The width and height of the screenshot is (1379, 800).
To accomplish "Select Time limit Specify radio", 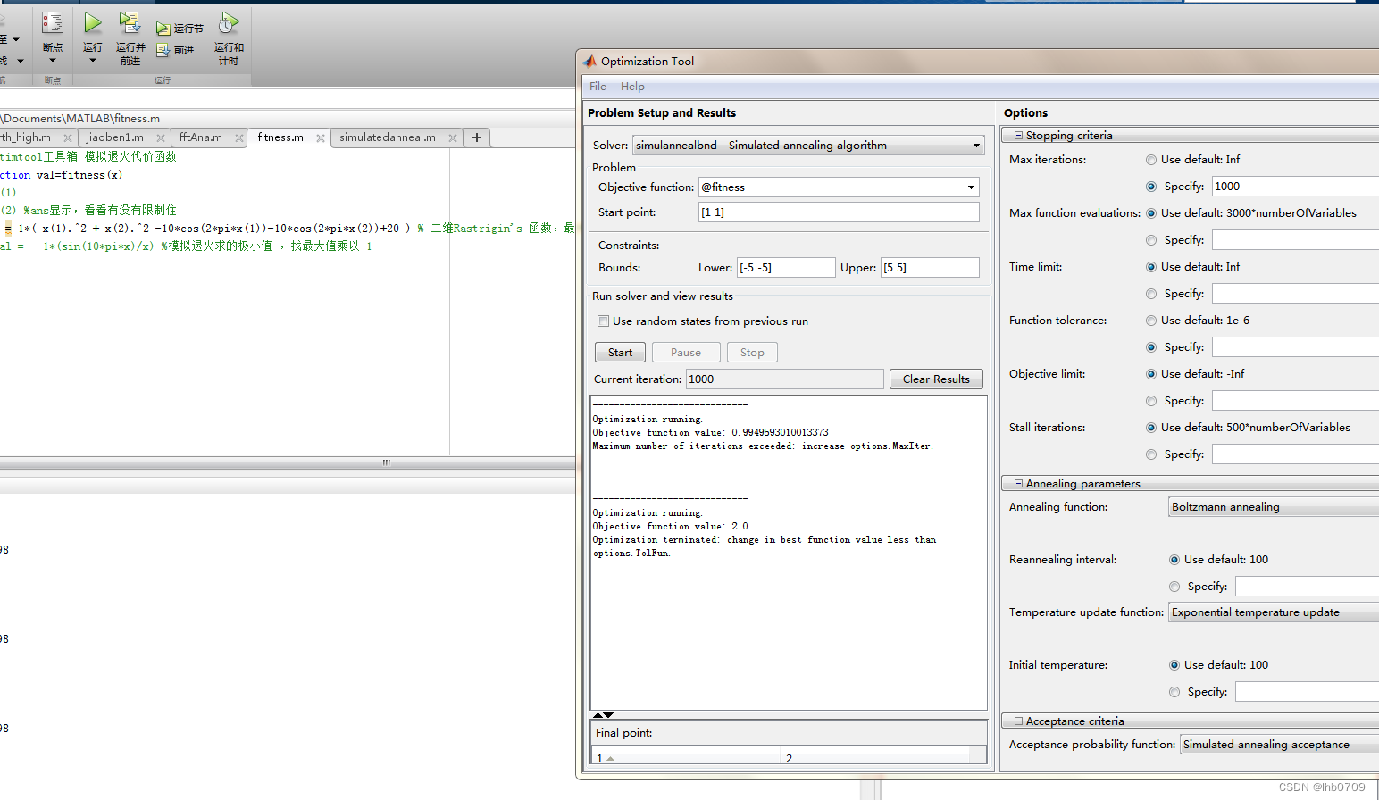I will 1151,294.
